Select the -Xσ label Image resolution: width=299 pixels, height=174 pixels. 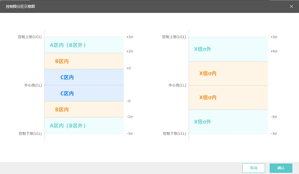pos(274,117)
